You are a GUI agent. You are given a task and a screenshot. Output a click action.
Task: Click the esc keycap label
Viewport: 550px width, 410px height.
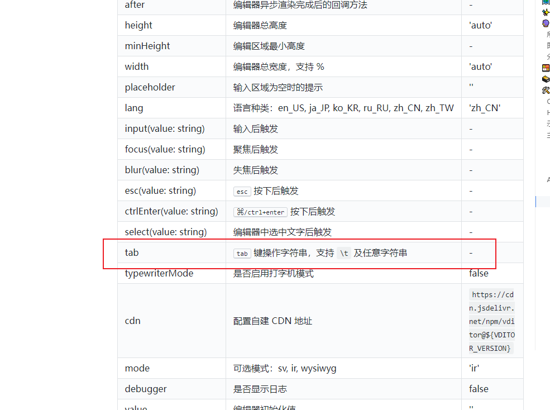242,191
